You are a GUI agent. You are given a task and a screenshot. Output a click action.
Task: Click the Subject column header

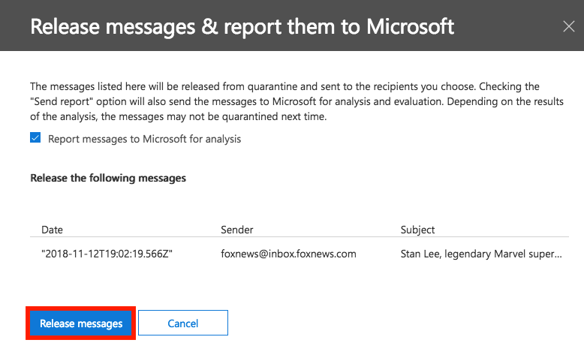click(418, 230)
